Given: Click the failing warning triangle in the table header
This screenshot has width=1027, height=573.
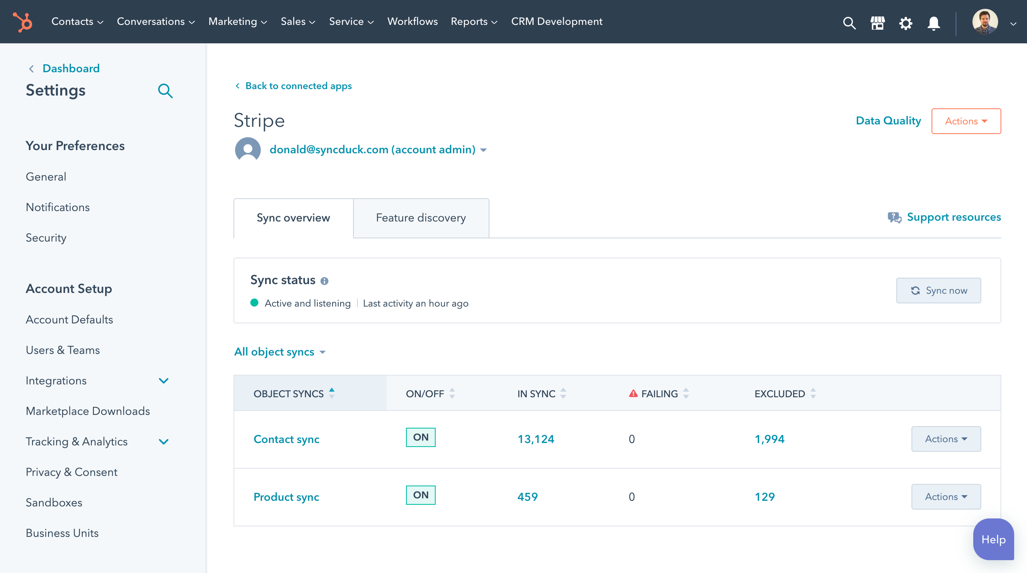Looking at the screenshot, I should pyautogui.click(x=633, y=393).
